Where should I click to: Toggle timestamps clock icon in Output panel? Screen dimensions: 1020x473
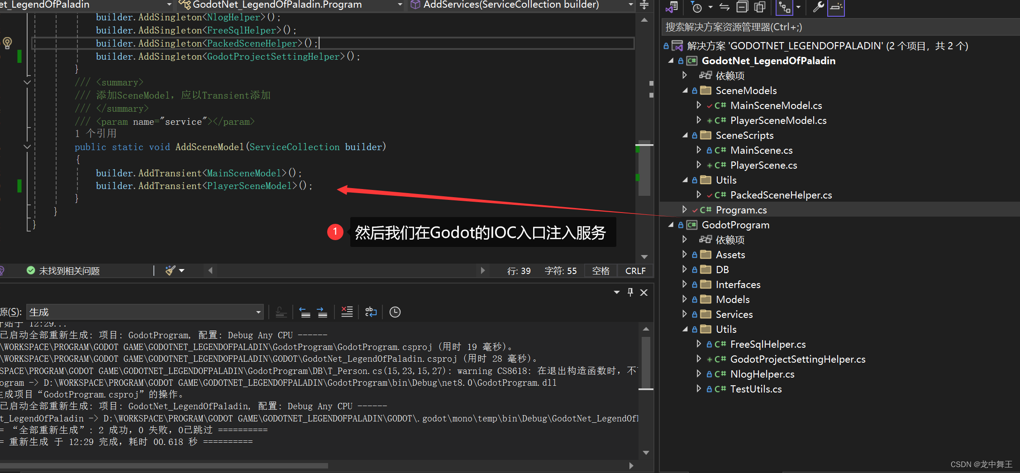(x=395, y=312)
